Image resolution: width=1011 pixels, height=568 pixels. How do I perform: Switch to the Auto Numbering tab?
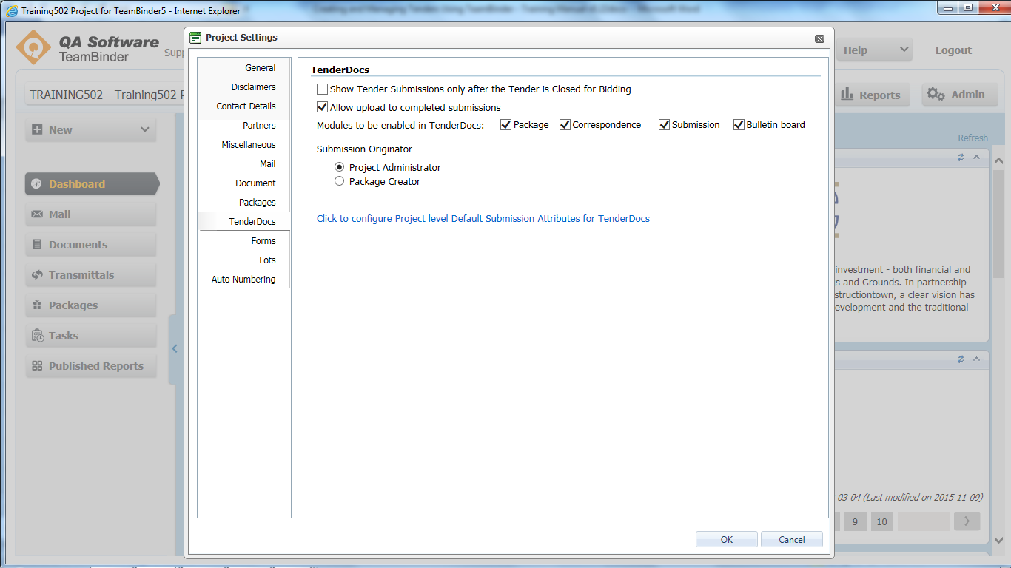(x=243, y=280)
